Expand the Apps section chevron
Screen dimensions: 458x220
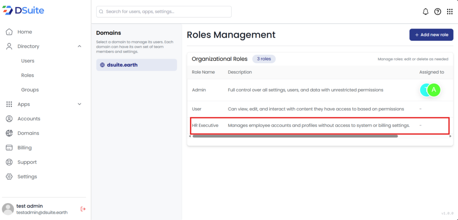click(x=80, y=104)
